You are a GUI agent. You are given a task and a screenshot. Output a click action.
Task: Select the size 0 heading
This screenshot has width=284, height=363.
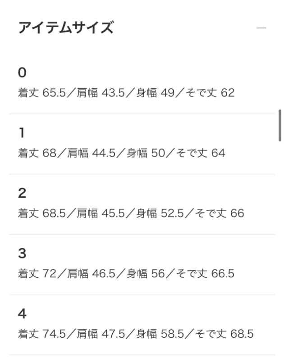point(23,73)
